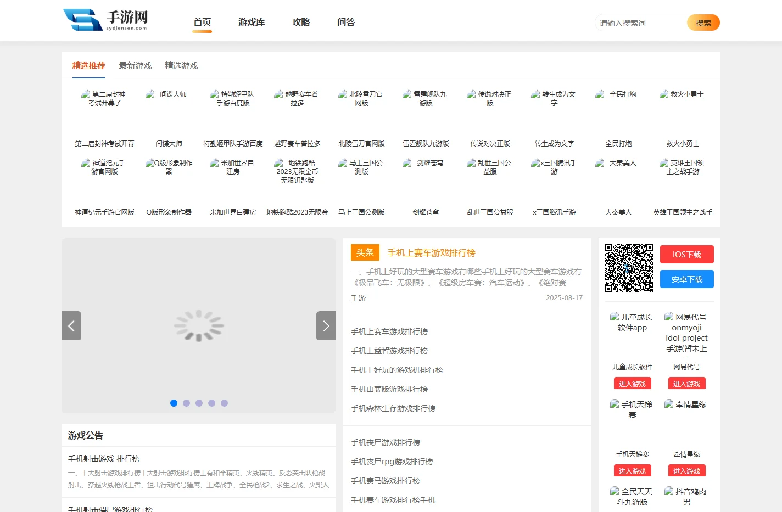Click 进入游戏 under 牵情星缘
782x512 pixels.
686,471
